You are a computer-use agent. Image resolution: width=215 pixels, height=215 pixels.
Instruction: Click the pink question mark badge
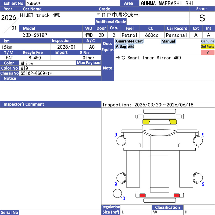pos(207,52)
